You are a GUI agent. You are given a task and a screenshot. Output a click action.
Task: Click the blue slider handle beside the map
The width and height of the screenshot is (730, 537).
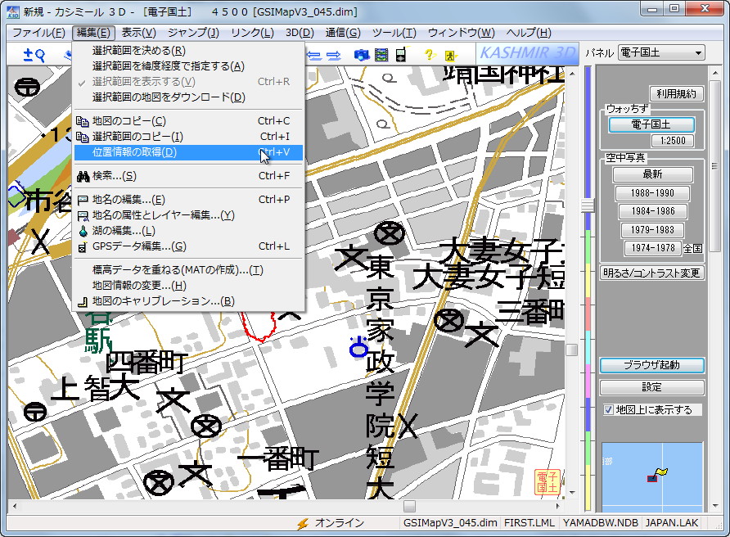(587, 203)
